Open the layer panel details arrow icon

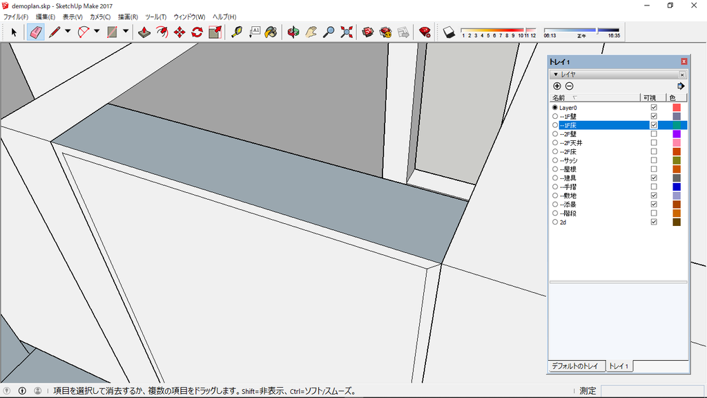tap(681, 86)
